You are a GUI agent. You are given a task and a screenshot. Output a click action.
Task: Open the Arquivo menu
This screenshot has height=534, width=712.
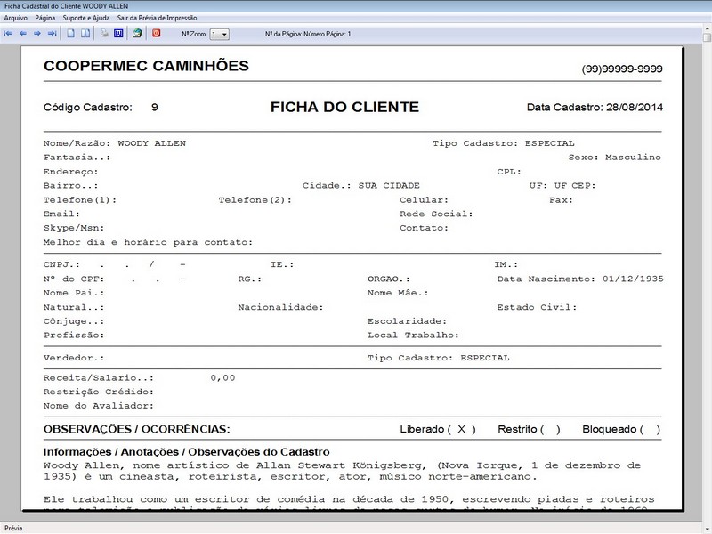18,16
